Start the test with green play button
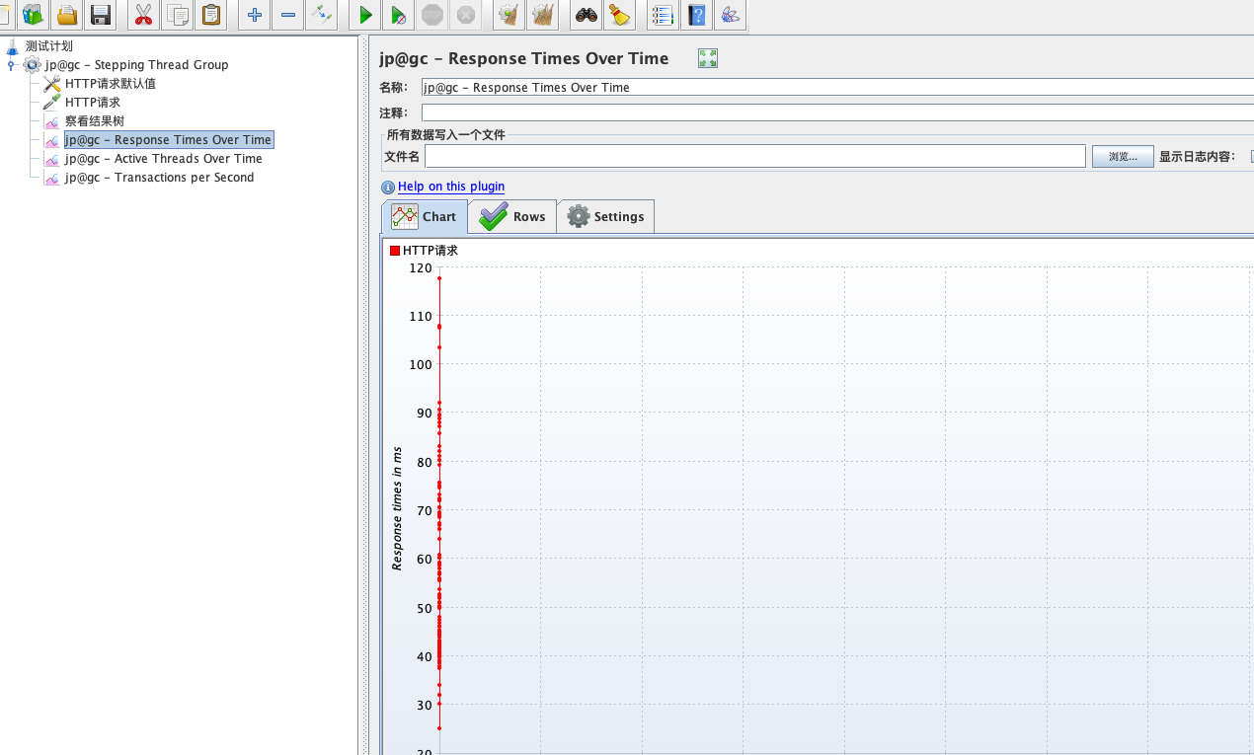 point(365,15)
